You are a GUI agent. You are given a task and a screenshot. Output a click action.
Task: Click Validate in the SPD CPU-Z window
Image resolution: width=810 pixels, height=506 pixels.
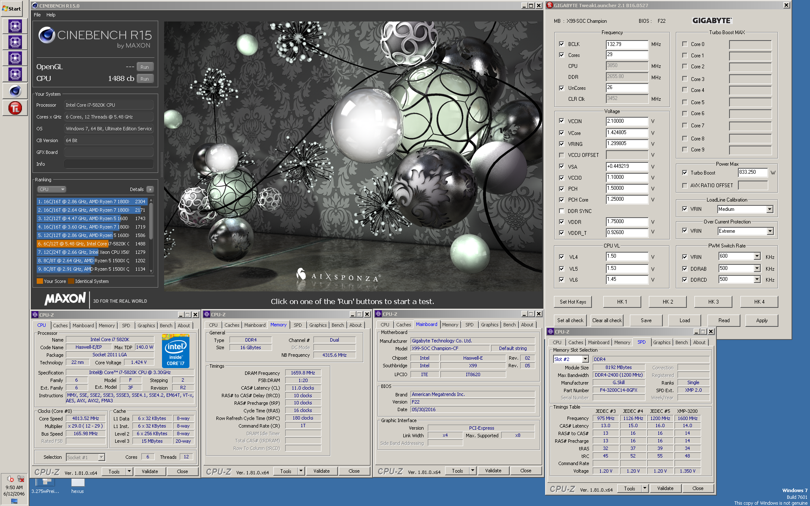point(665,488)
